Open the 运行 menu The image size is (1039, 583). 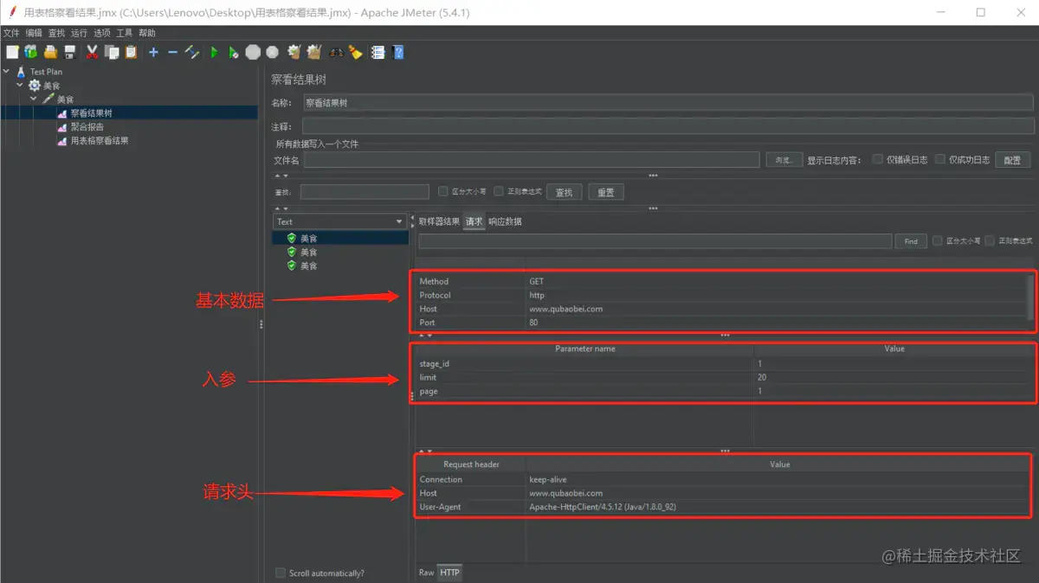click(x=79, y=33)
